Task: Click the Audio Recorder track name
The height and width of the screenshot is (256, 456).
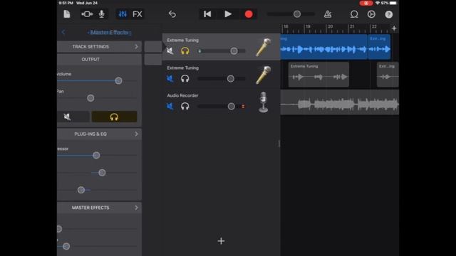Action: (x=182, y=95)
